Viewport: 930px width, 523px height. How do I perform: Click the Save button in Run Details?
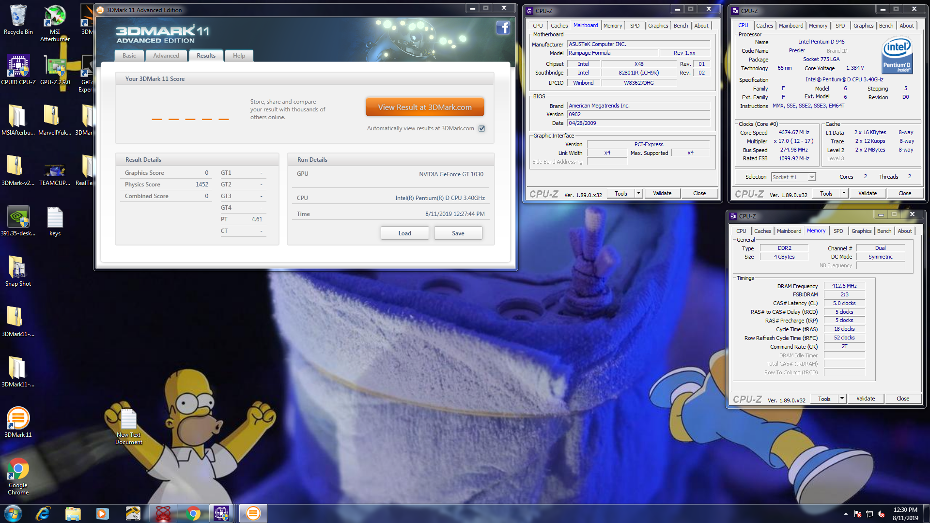coord(458,233)
